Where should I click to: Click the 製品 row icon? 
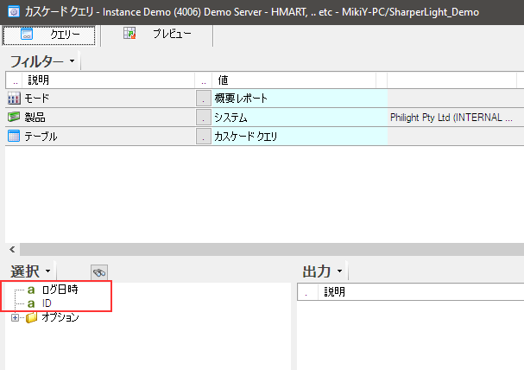point(14,117)
